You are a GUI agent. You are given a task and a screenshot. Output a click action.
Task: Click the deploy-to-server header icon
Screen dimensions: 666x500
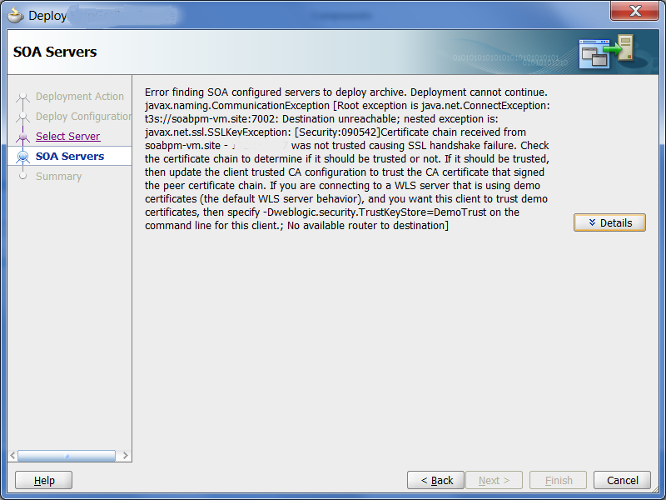(x=607, y=52)
